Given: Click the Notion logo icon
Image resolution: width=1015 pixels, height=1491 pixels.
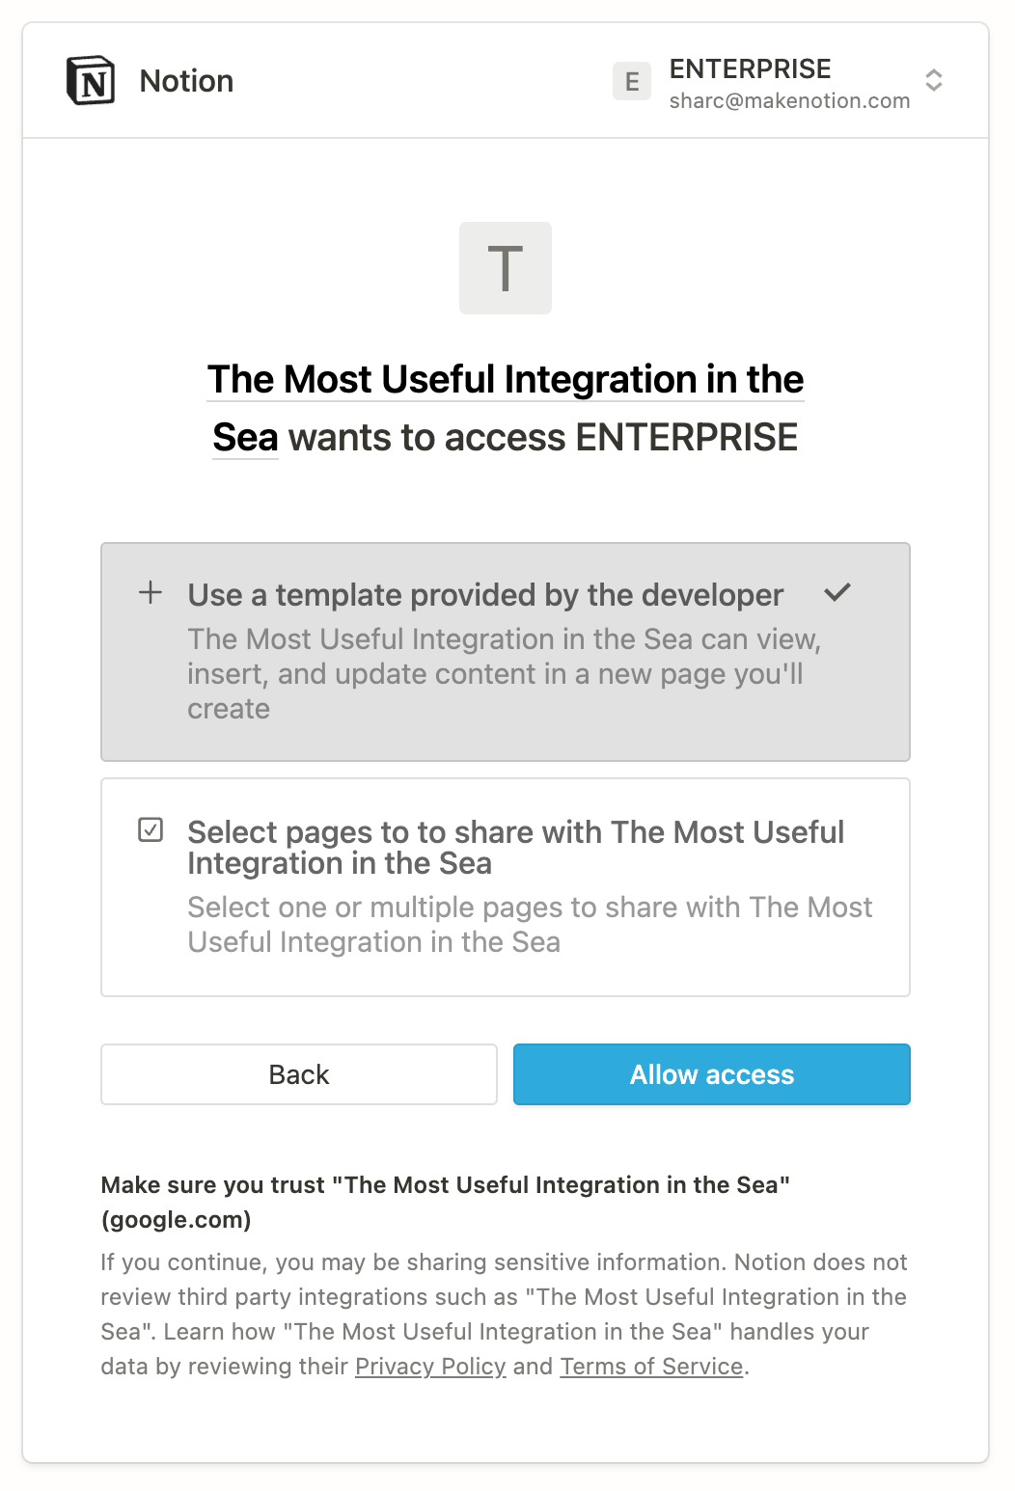Looking at the screenshot, I should (91, 81).
